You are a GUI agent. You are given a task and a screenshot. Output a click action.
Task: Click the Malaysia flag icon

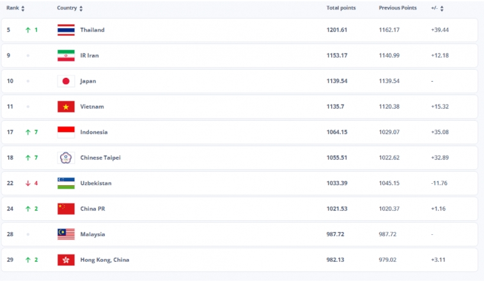tap(66, 234)
